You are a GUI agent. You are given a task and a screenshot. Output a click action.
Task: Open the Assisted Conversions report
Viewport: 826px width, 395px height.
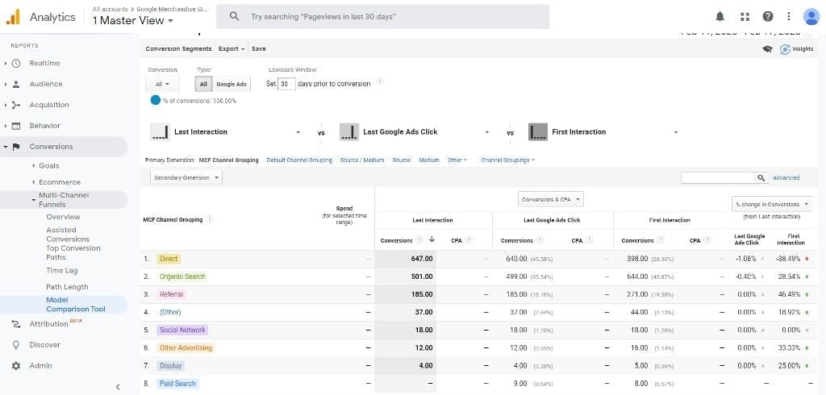(x=68, y=235)
